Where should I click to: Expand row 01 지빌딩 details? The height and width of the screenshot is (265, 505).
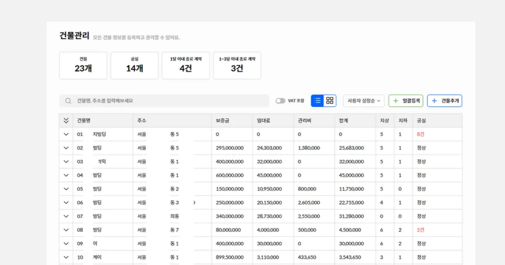pyautogui.click(x=66, y=134)
